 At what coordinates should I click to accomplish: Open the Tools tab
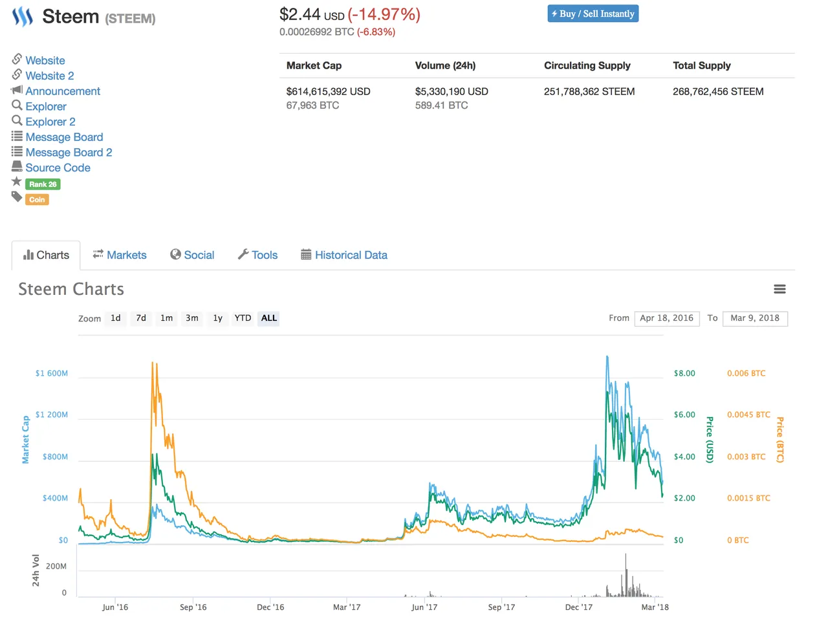pos(257,255)
